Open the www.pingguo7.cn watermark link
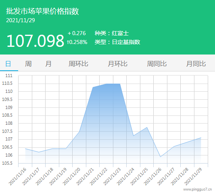 (x=198, y=189)
